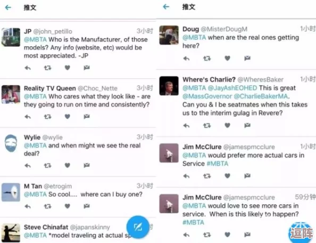316x243 pixels.
Task: Like Doug's tweet about real ones
Action: click(227, 58)
